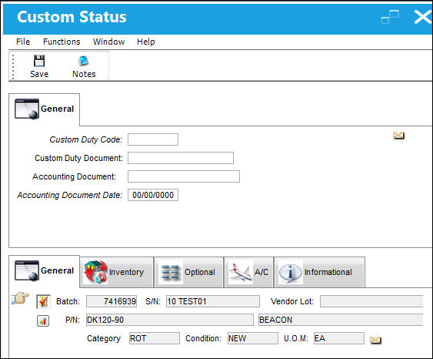
Task: Switch to the Optional tab
Action: click(x=189, y=272)
